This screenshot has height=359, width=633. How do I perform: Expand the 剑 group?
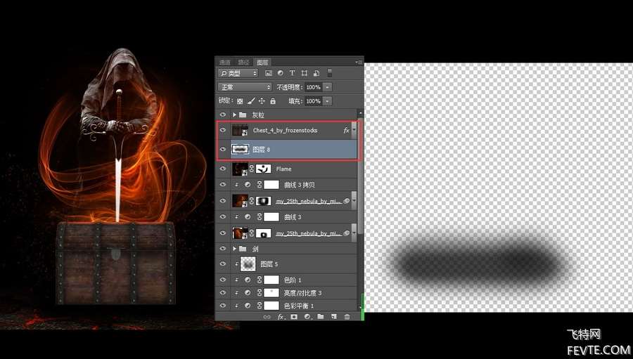pos(234,249)
